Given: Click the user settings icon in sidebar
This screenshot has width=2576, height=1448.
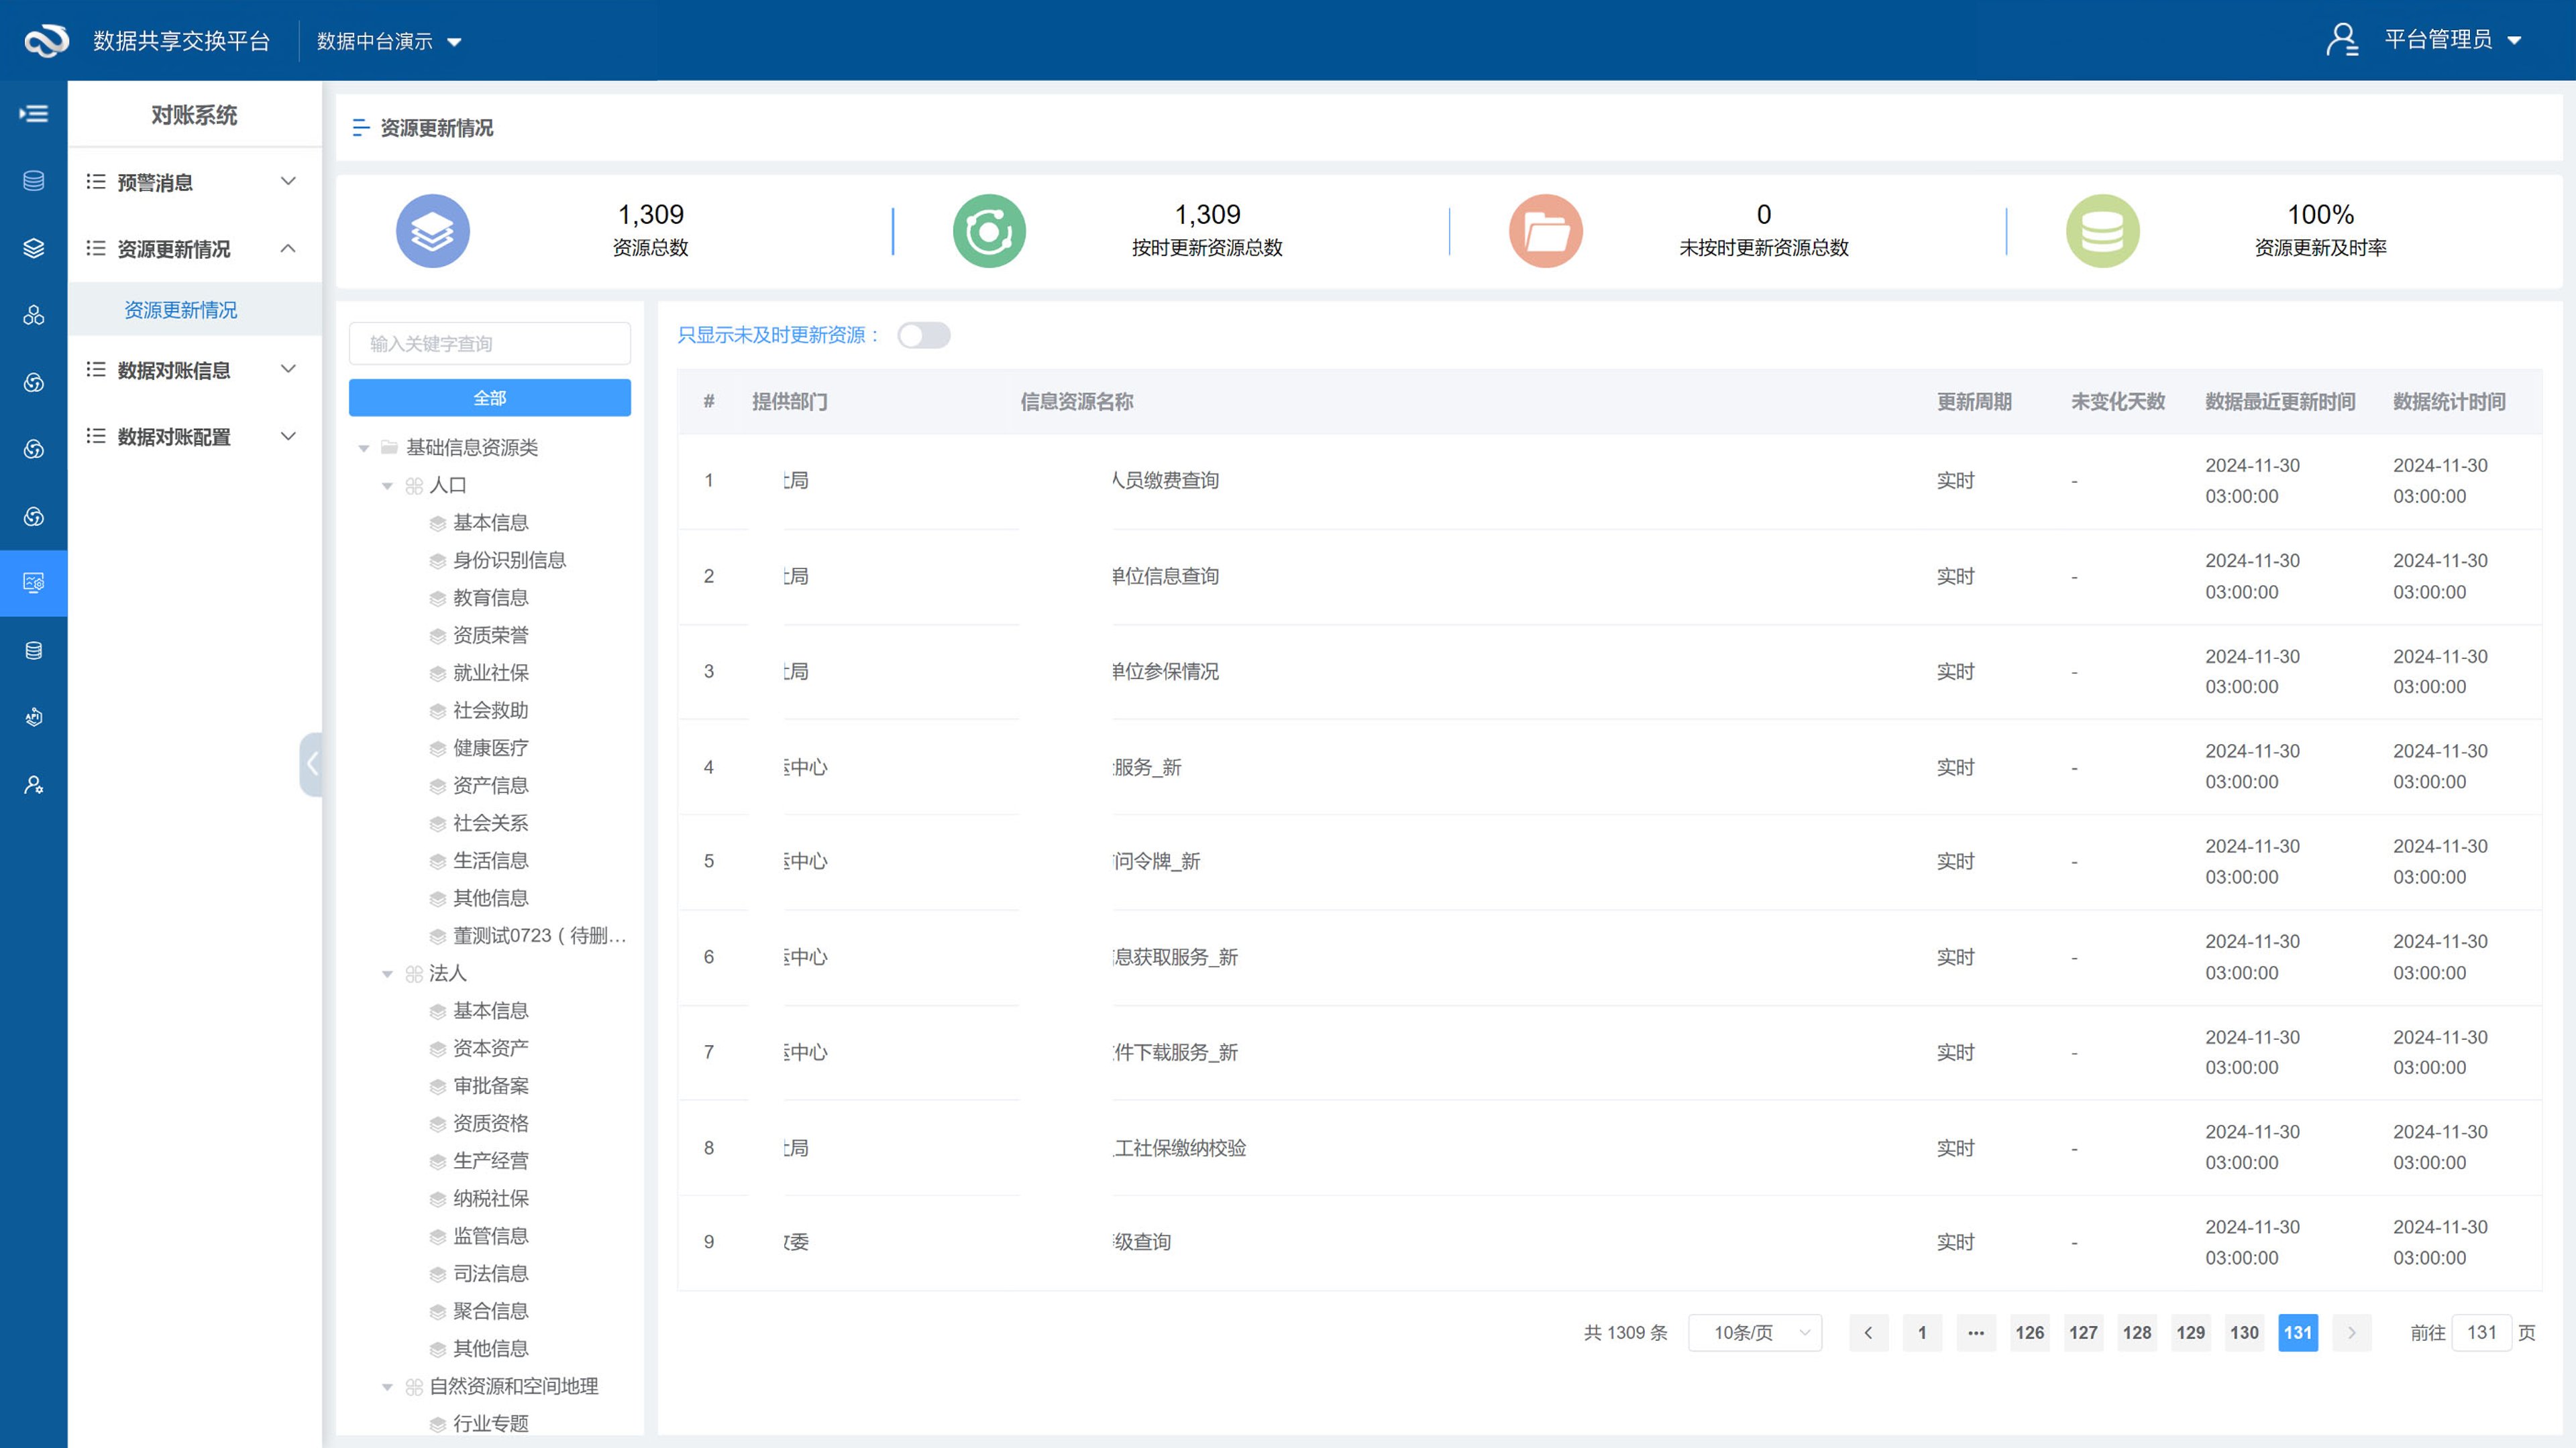Looking at the screenshot, I should point(33,784).
